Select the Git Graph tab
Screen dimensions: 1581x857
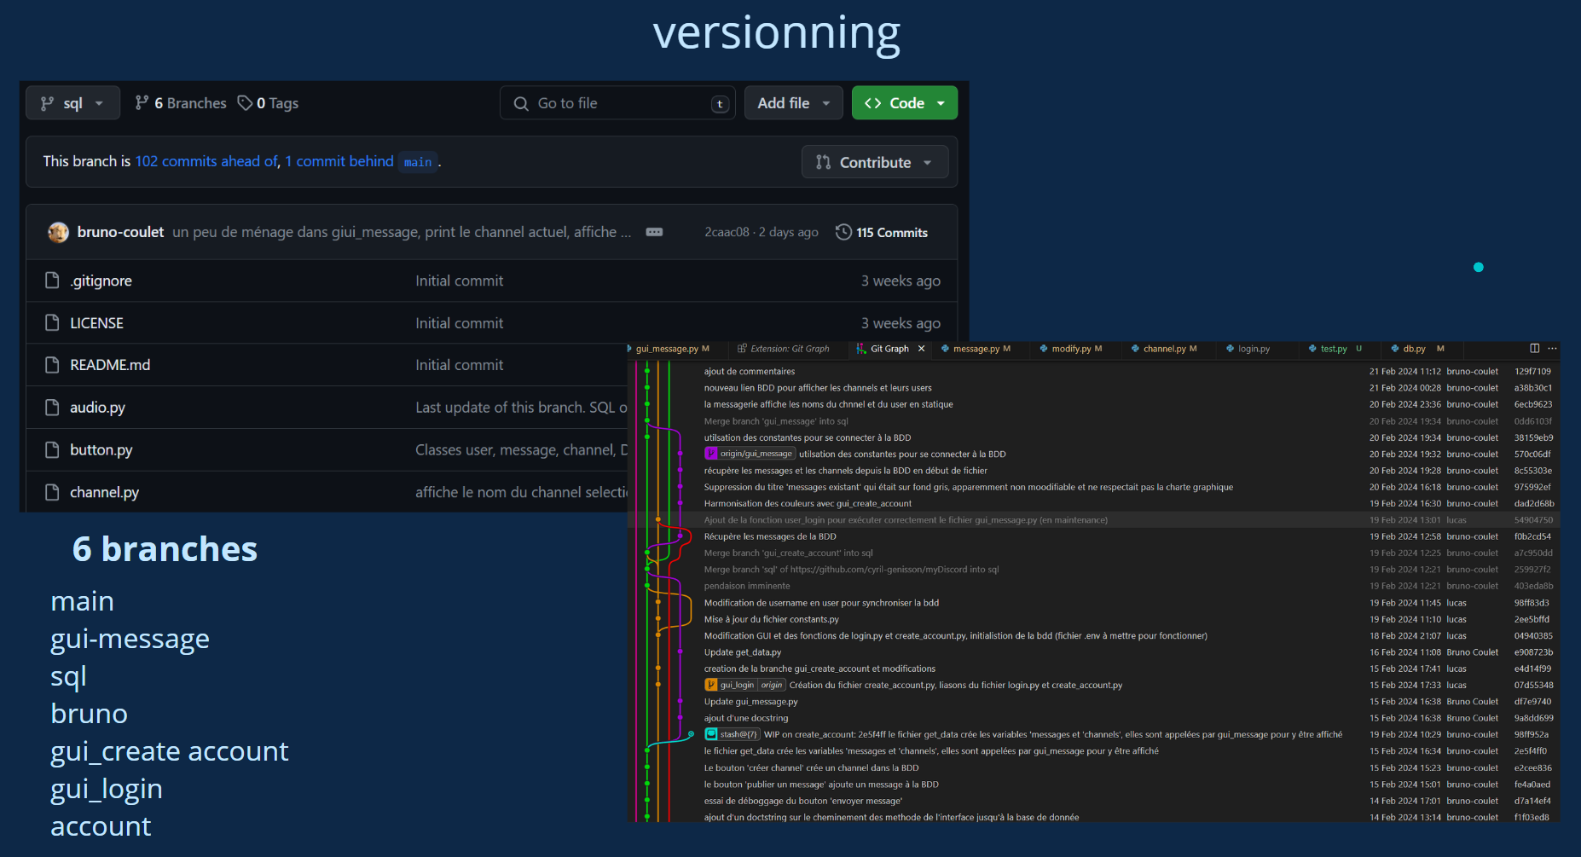888,349
